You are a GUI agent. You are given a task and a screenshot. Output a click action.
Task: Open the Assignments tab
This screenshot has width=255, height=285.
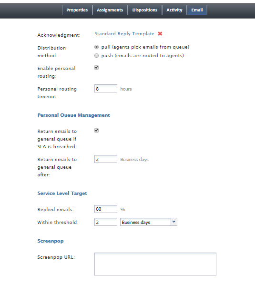coord(110,10)
